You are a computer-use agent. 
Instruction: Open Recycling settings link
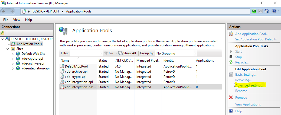click(243, 80)
